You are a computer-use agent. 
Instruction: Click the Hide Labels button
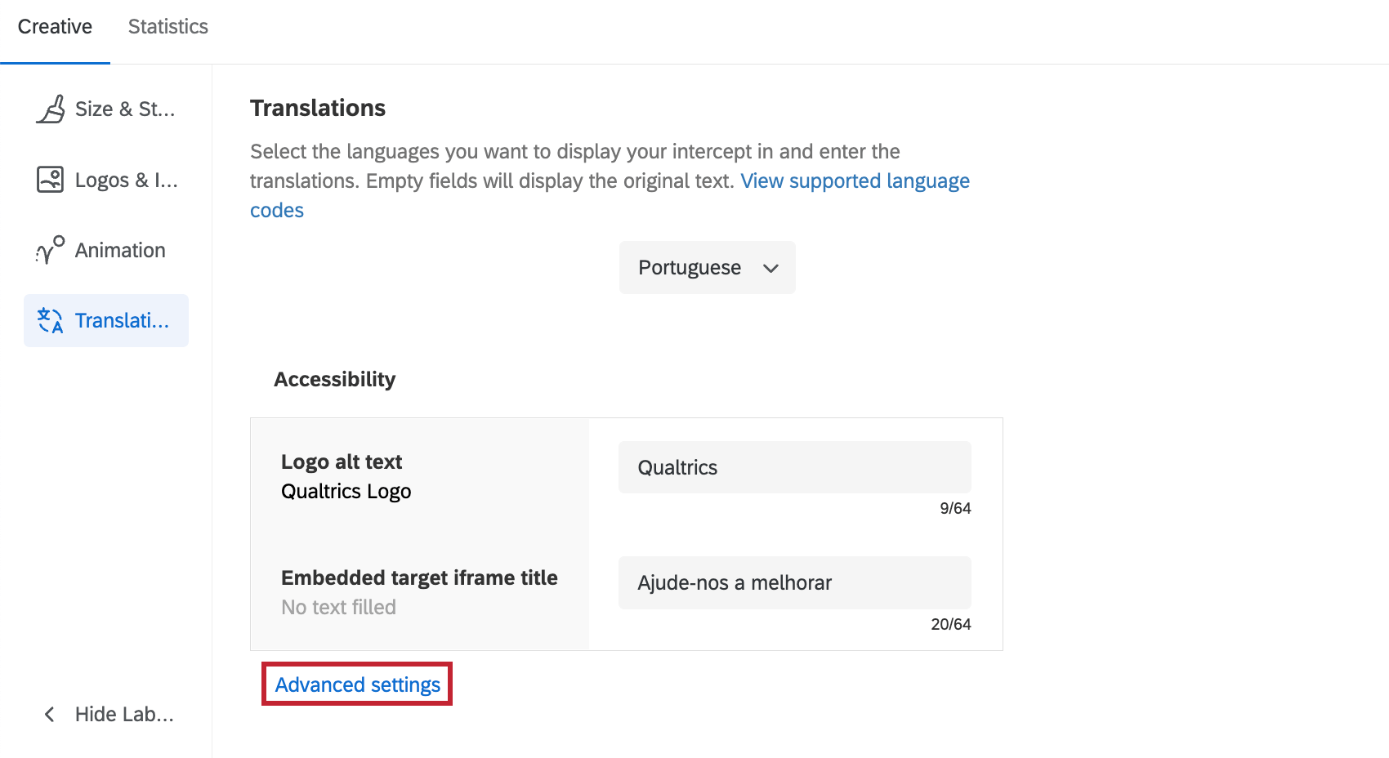(x=124, y=714)
